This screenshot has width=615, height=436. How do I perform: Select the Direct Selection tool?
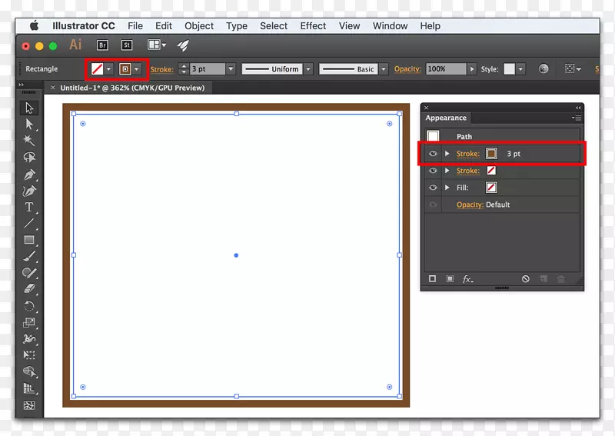pyautogui.click(x=29, y=125)
